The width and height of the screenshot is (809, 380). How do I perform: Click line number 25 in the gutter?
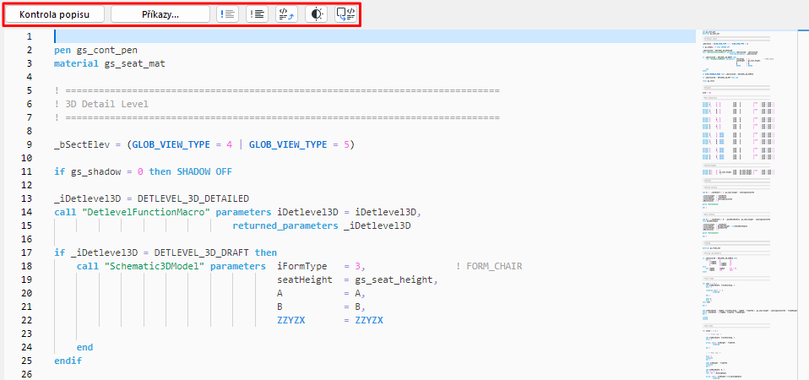coord(26,361)
